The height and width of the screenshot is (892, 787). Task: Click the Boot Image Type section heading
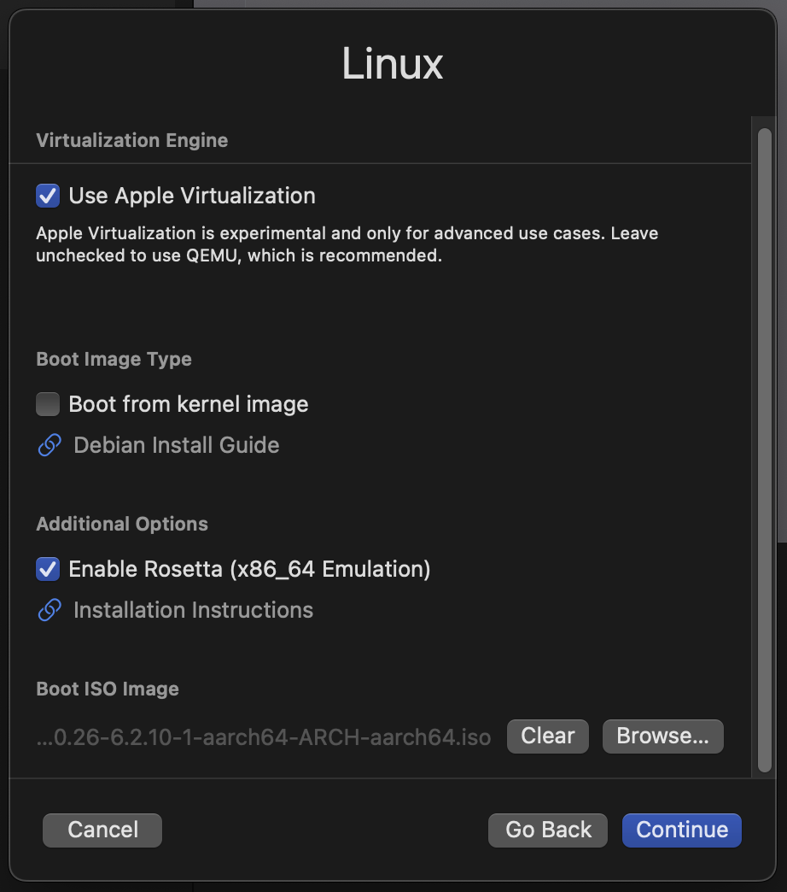(x=114, y=359)
